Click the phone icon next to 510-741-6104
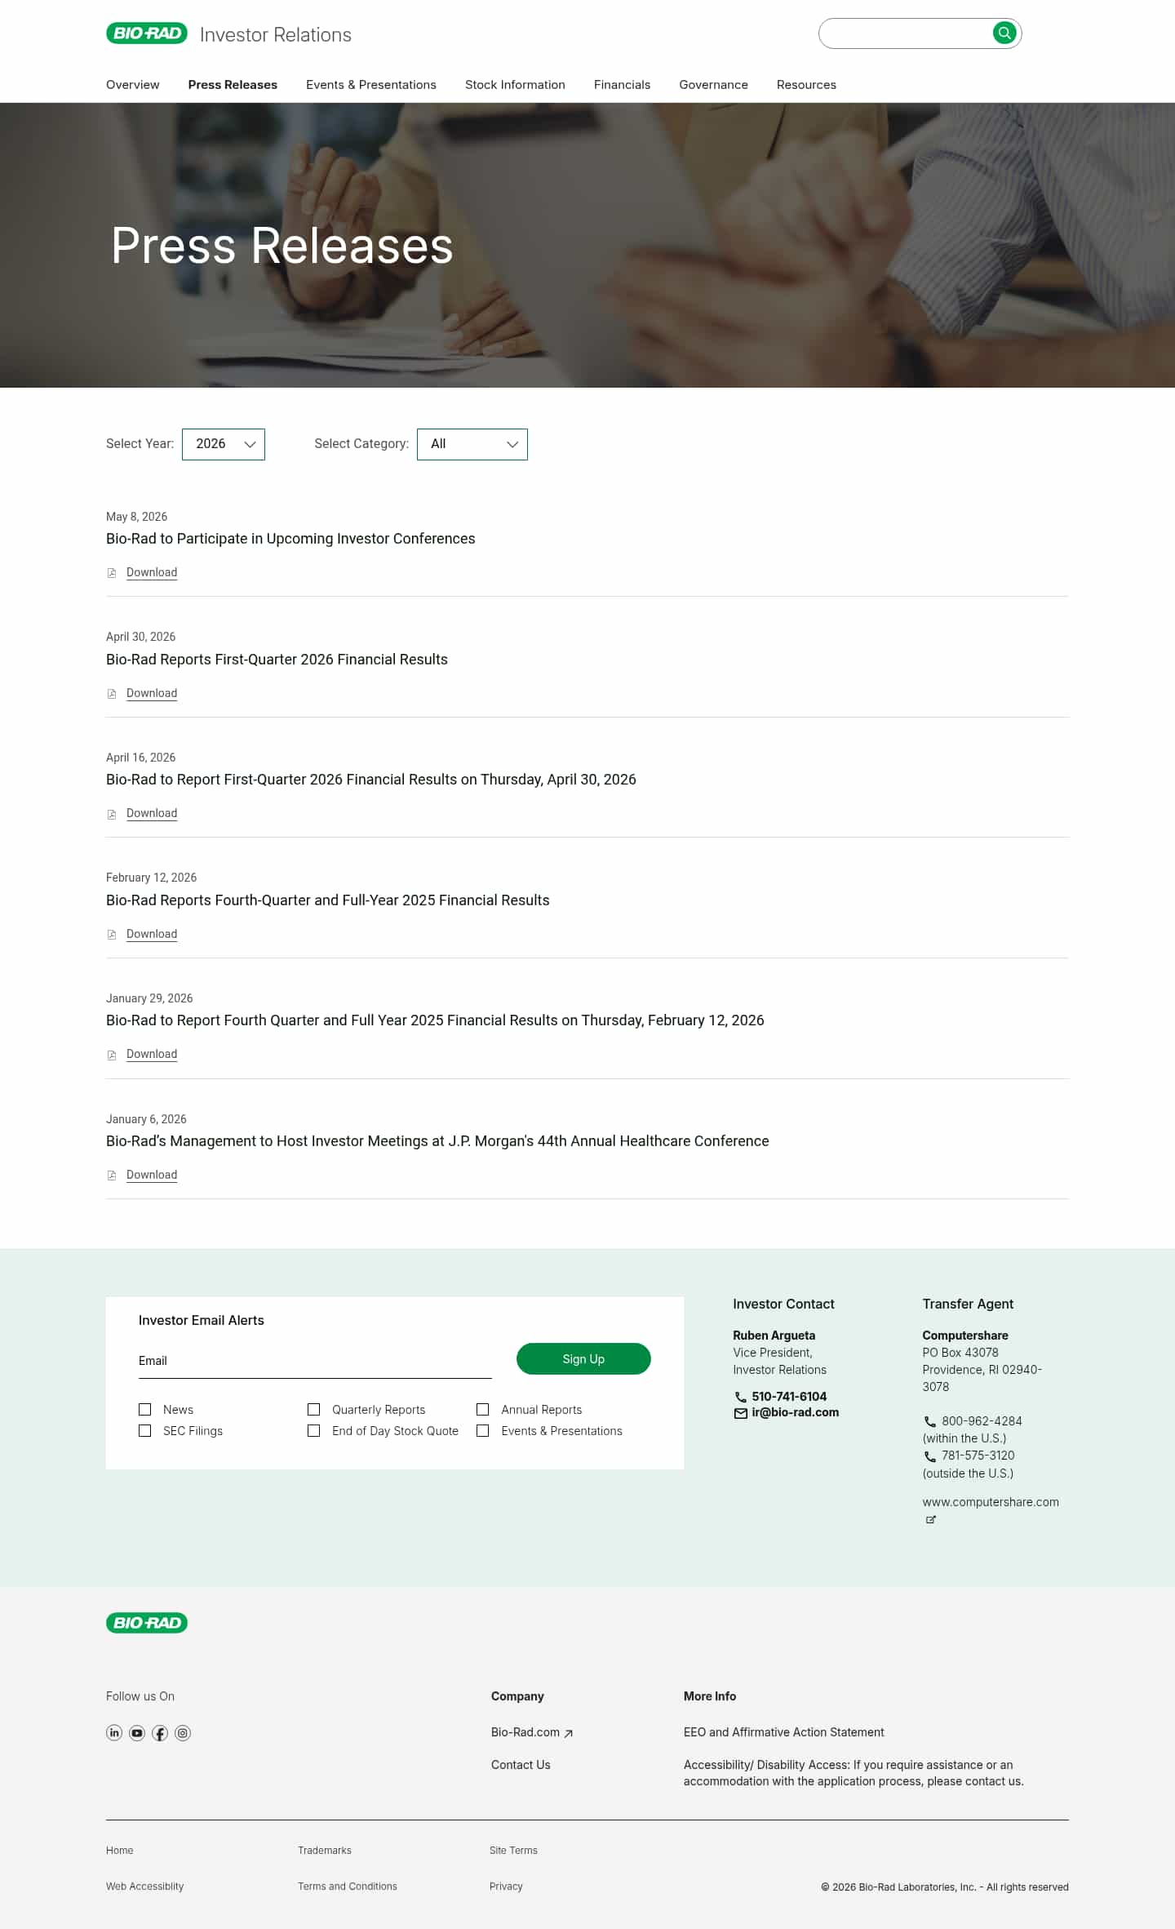The width and height of the screenshot is (1175, 1929). [x=740, y=1398]
